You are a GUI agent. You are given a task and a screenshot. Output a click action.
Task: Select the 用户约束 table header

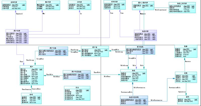[x=17, y=31]
